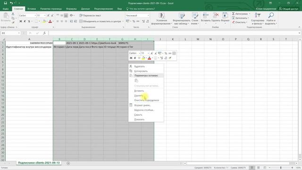Click the Name Box showing B1
The image size is (302, 170).
point(10,33)
